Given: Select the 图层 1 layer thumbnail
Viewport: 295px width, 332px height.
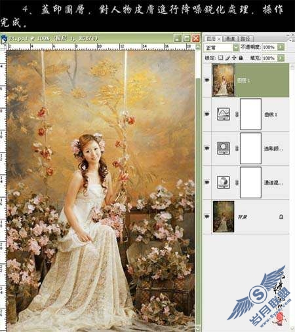Looking at the screenshot, I should point(224,80).
